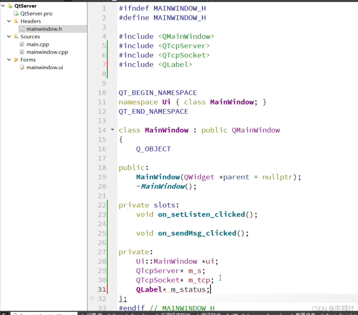The image size is (358, 315).
Task: Select the Headers folder label
Action: pos(31,21)
